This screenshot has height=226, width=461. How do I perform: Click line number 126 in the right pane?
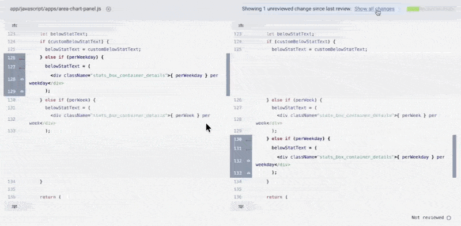pos(238,100)
